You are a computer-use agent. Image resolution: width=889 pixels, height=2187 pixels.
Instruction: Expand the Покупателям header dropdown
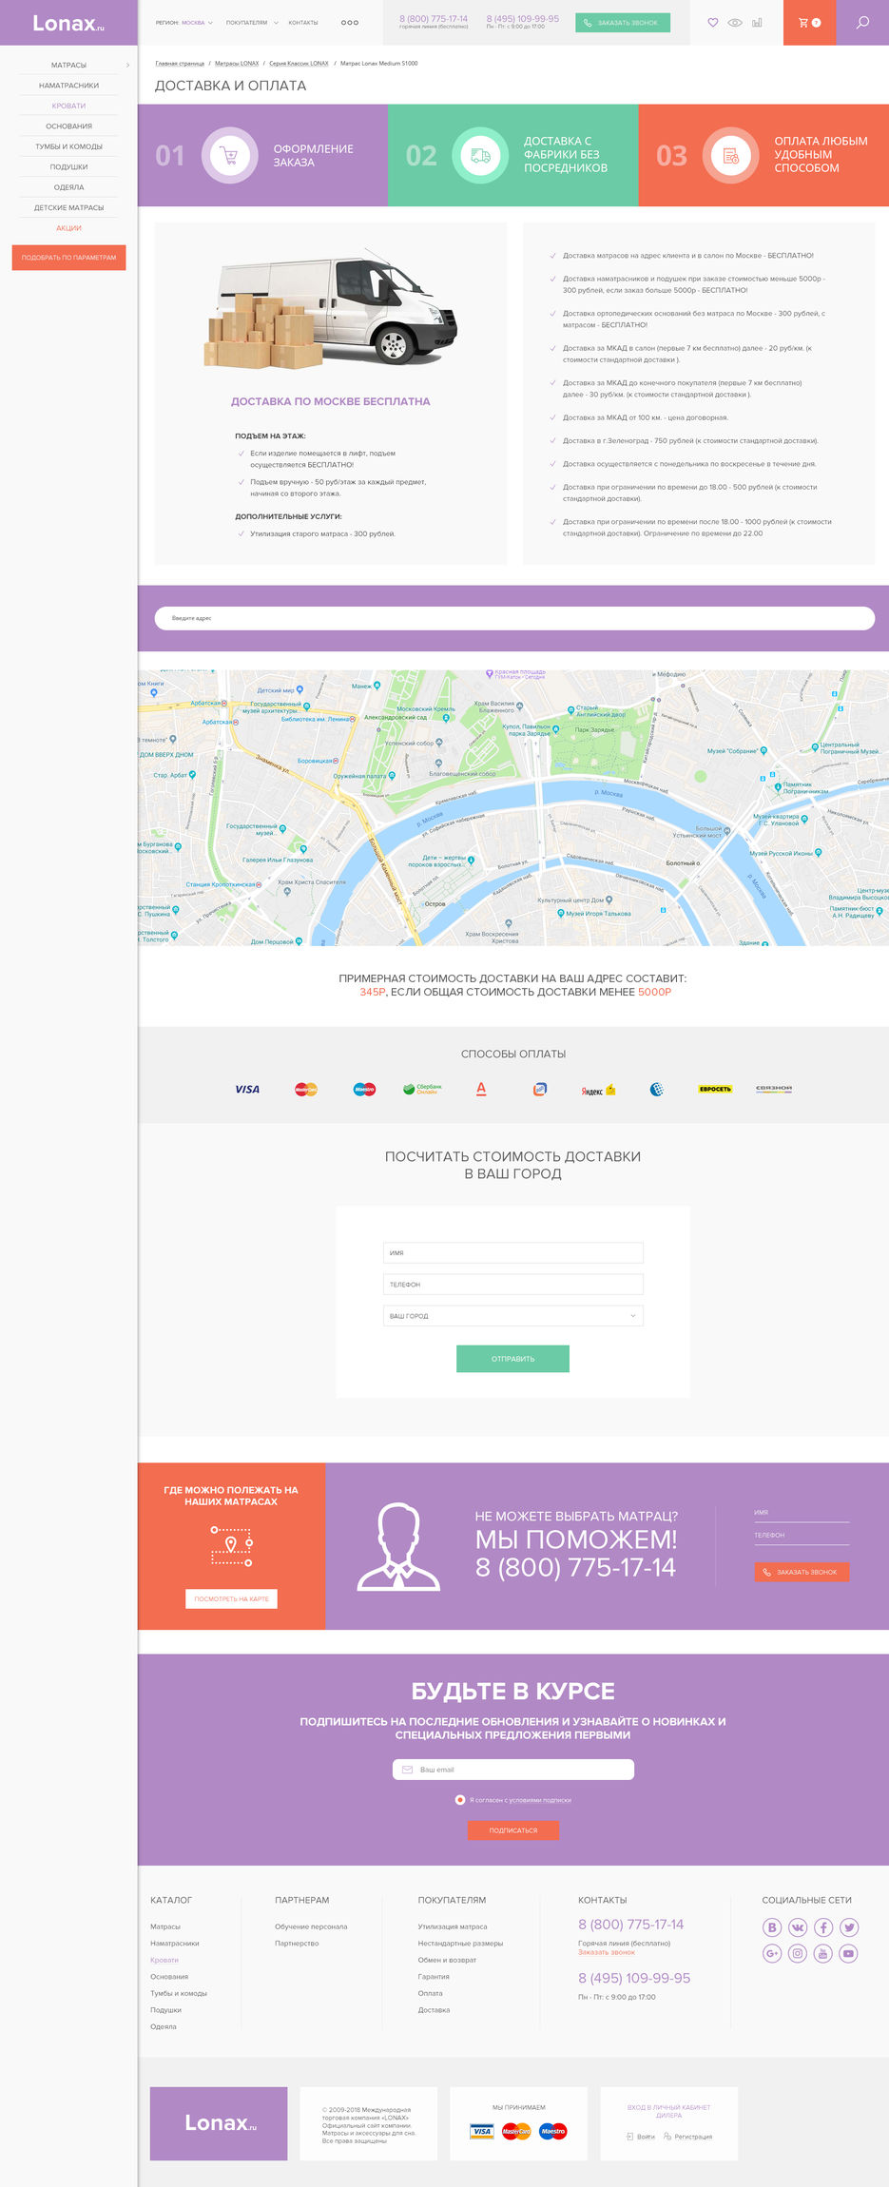pos(252,23)
